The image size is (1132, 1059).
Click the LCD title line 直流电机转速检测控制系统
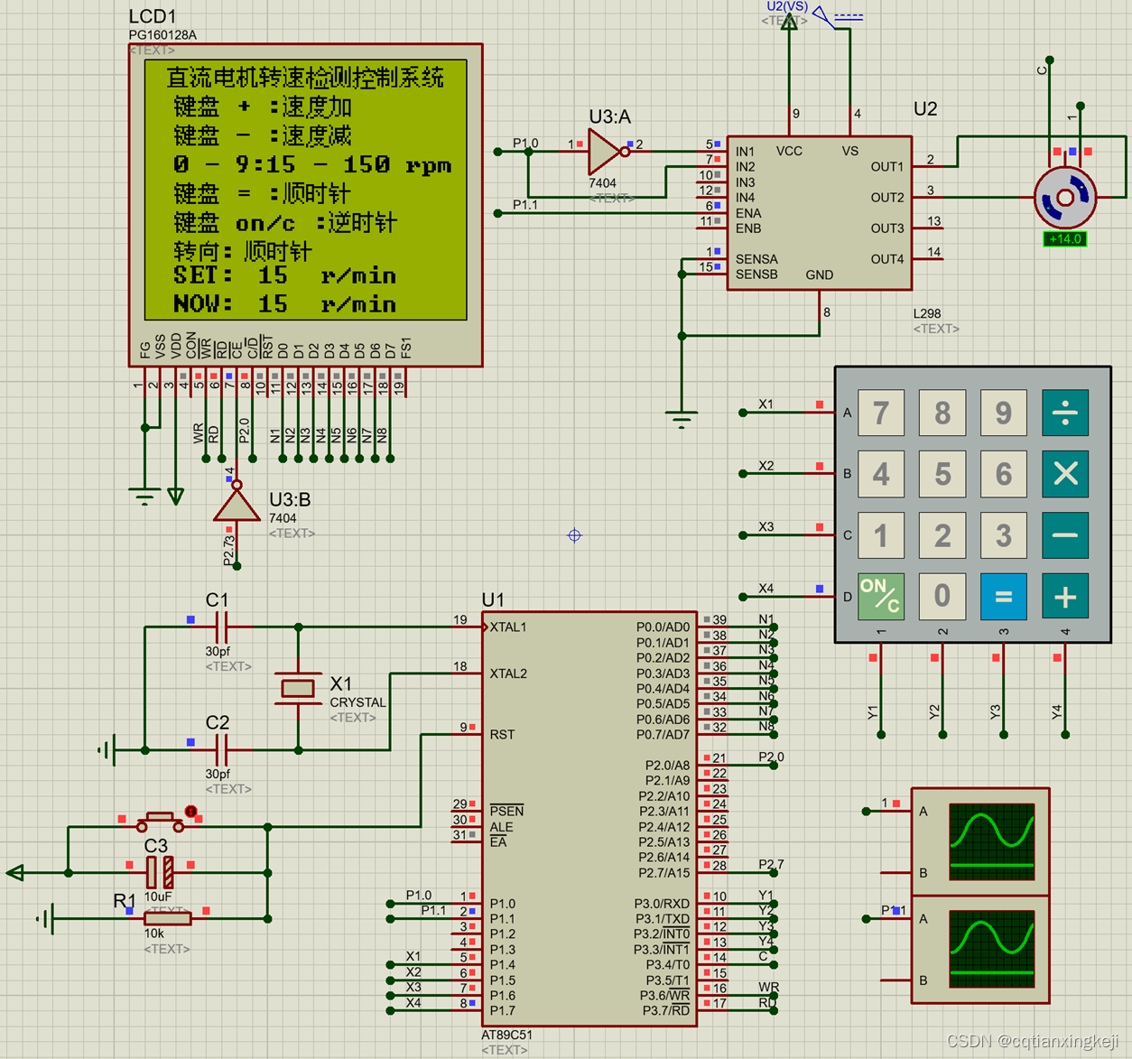click(306, 78)
